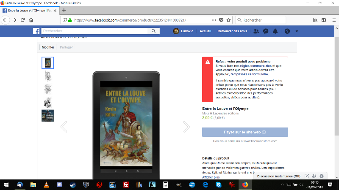This screenshot has height=190, width=339.
Task: Select the Modifier tab
Action: (x=48, y=47)
